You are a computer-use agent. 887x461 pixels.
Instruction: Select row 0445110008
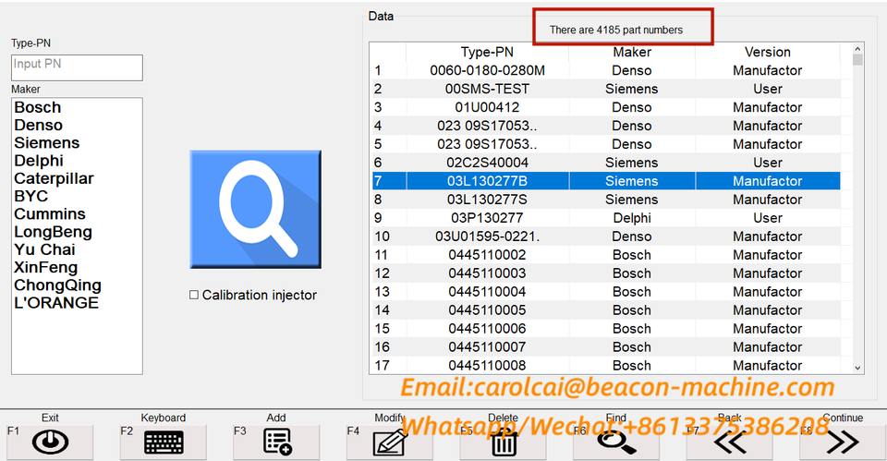pyautogui.click(x=606, y=366)
